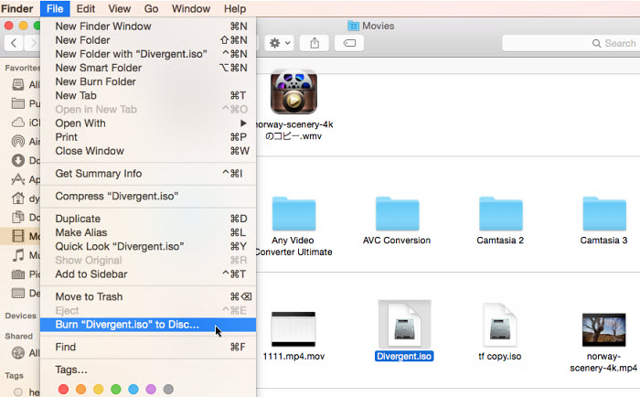This screenshot has width=640, height=397.
Task: Open Music in the sidebar
Action: point(26,255)
